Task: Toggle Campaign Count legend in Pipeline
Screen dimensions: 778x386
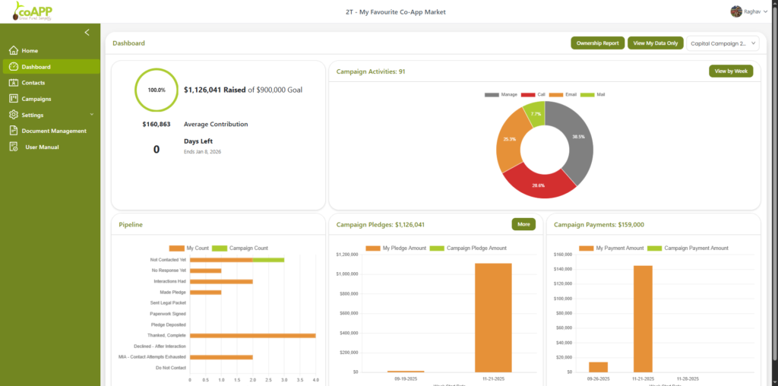Action: tap(220, 248)
